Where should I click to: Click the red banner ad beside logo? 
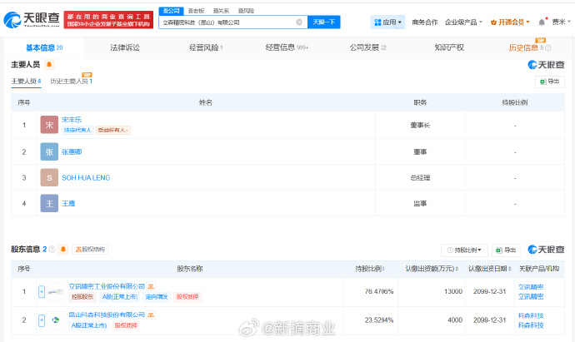pyautogui.click(x=108, y=20)
